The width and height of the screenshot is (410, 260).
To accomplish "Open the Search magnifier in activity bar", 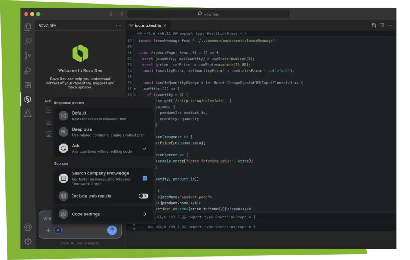I will pyautogui.click(x=28, y=41).
